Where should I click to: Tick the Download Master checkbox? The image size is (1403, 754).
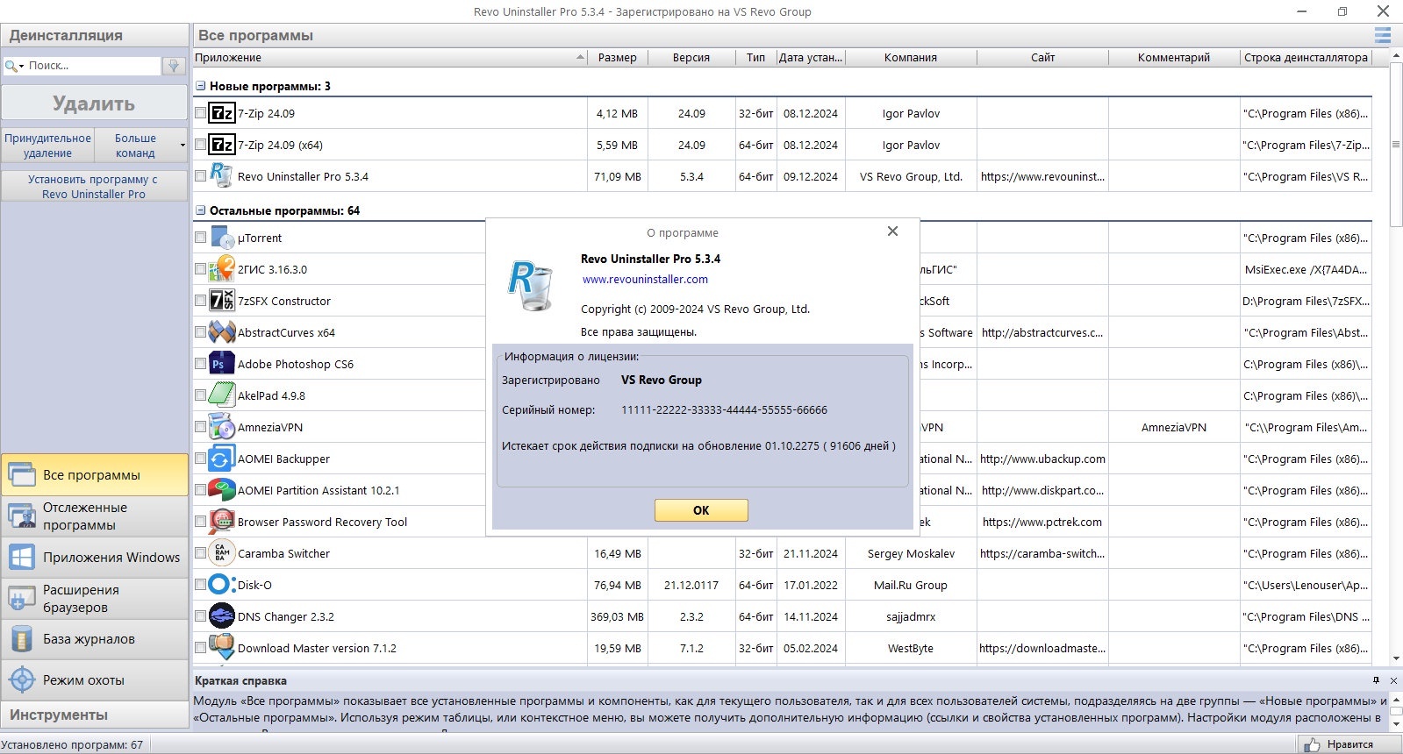point(200,648)
